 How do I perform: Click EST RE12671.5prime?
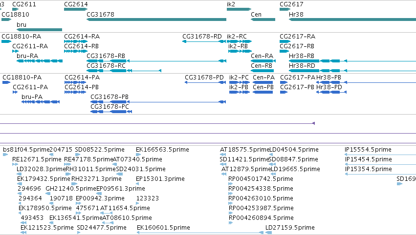click(15, 164)
